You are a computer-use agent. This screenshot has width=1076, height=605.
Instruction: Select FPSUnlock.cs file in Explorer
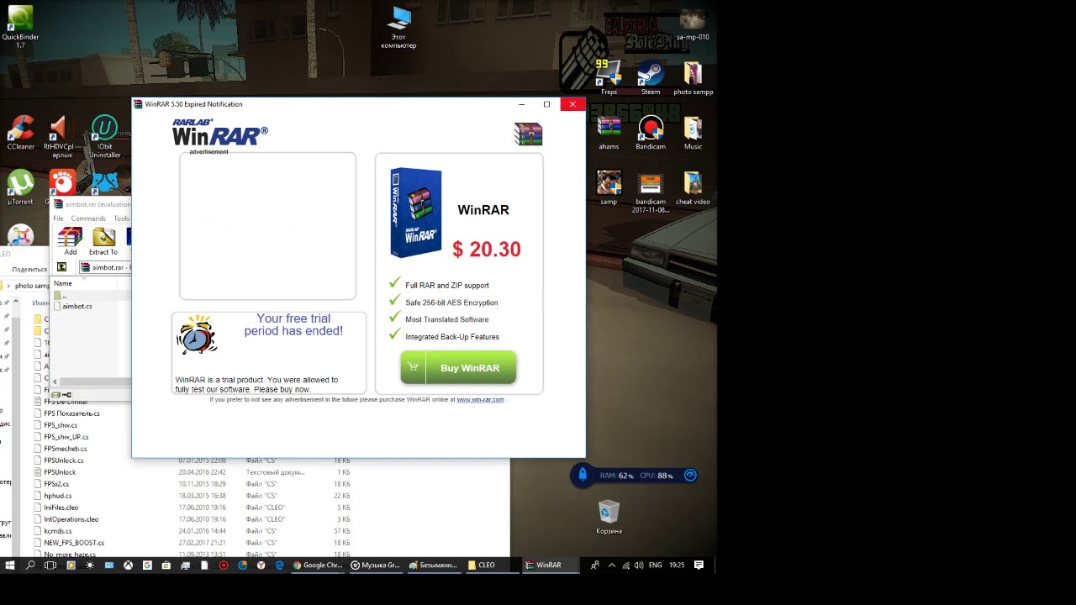(x=63, y=460)
